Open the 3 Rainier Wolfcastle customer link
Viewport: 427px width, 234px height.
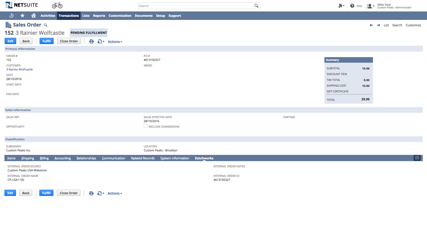[x=19, y=69]
